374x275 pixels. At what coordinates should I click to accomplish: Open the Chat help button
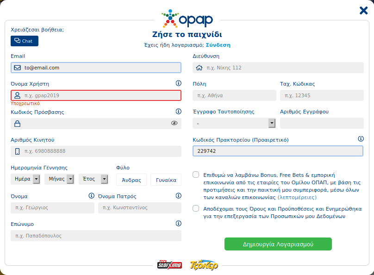25,41
